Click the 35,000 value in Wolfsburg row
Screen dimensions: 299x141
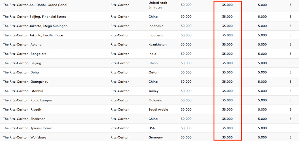(227, 138)
